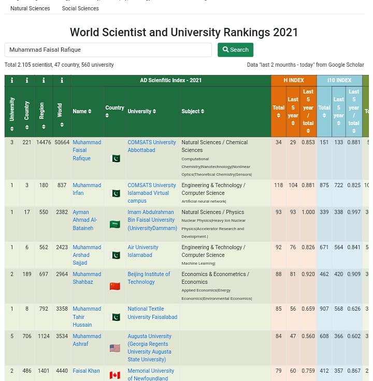The height and width of the screenshot is (381, 373).
Task: Open Augusta University link
Action: pyautogui.click(x=150, y=348)
